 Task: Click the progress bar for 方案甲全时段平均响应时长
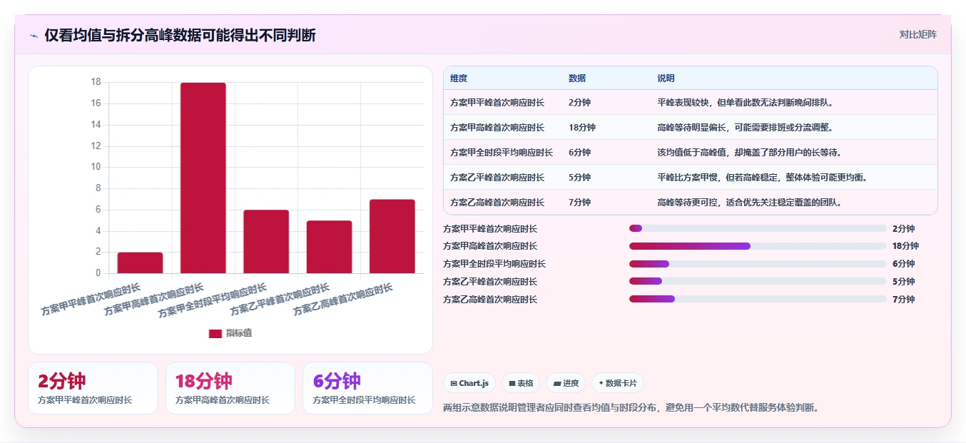758,264
